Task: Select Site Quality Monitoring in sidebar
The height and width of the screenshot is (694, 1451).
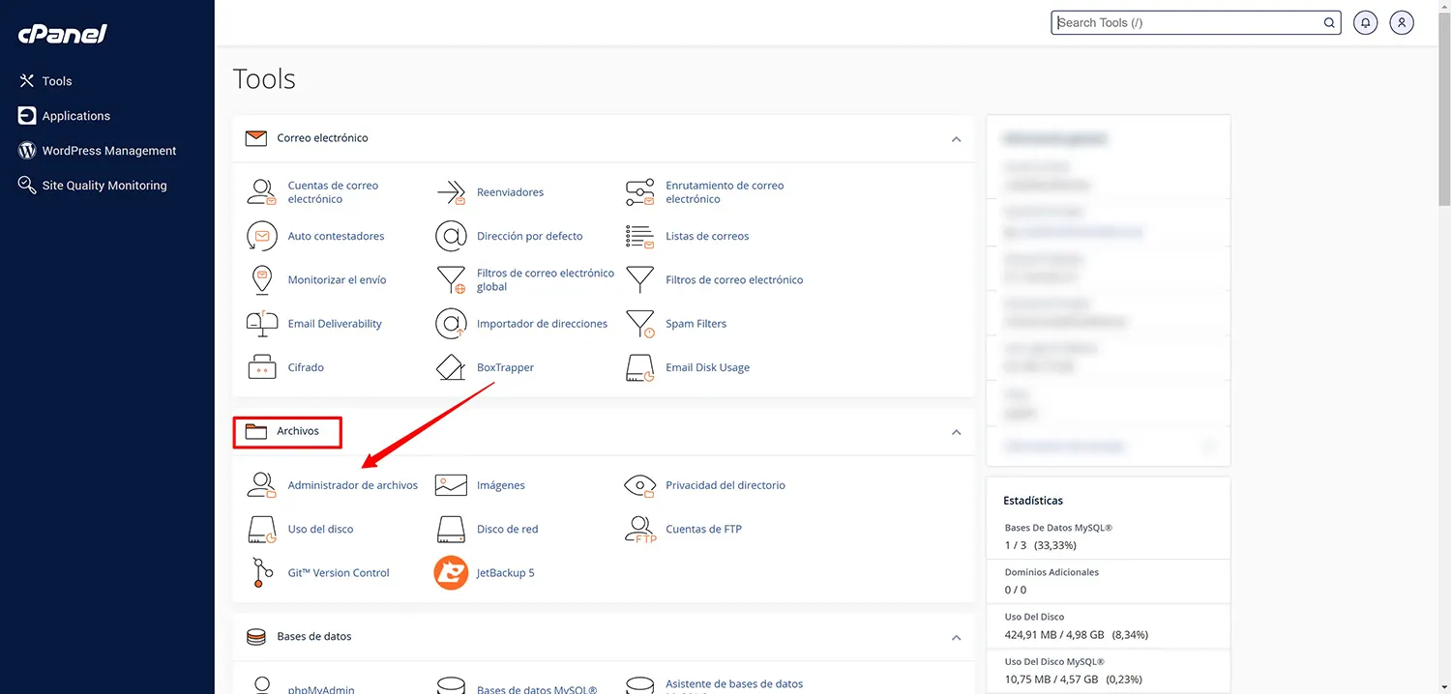Action: click(x=104, y=185)
